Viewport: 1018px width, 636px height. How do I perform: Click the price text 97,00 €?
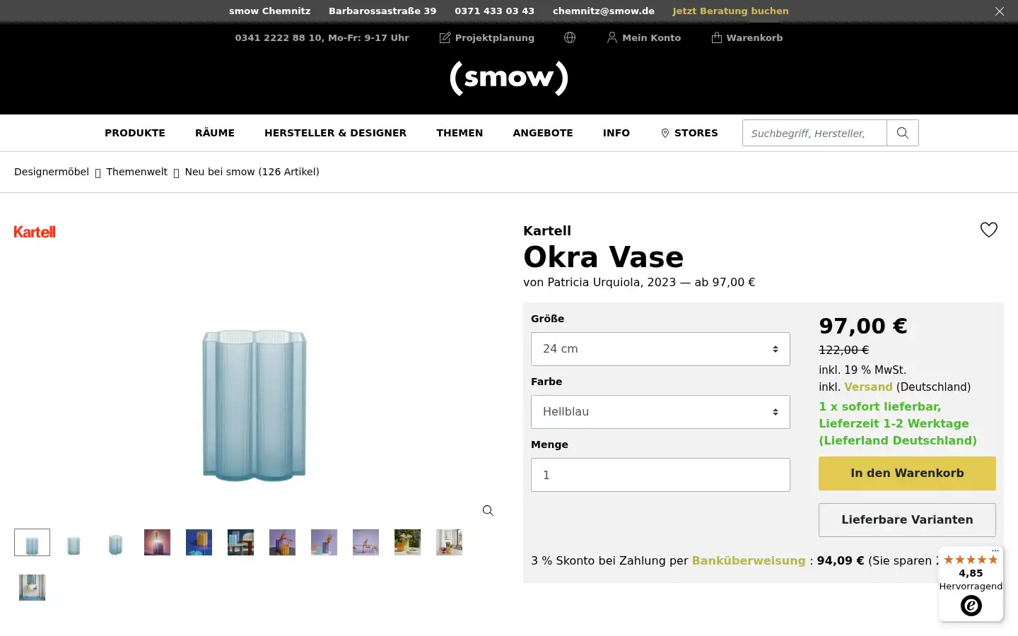tap(863, 326)
